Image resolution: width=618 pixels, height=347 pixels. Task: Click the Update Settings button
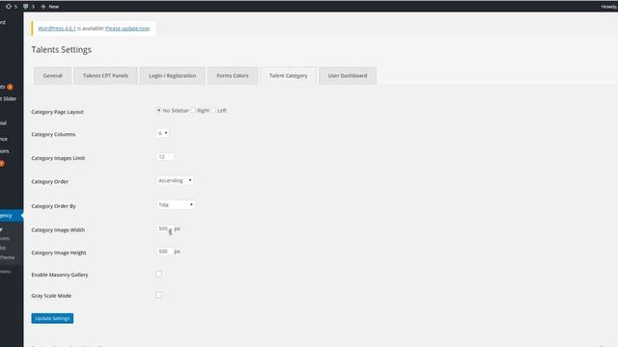[x=52, y=318]
